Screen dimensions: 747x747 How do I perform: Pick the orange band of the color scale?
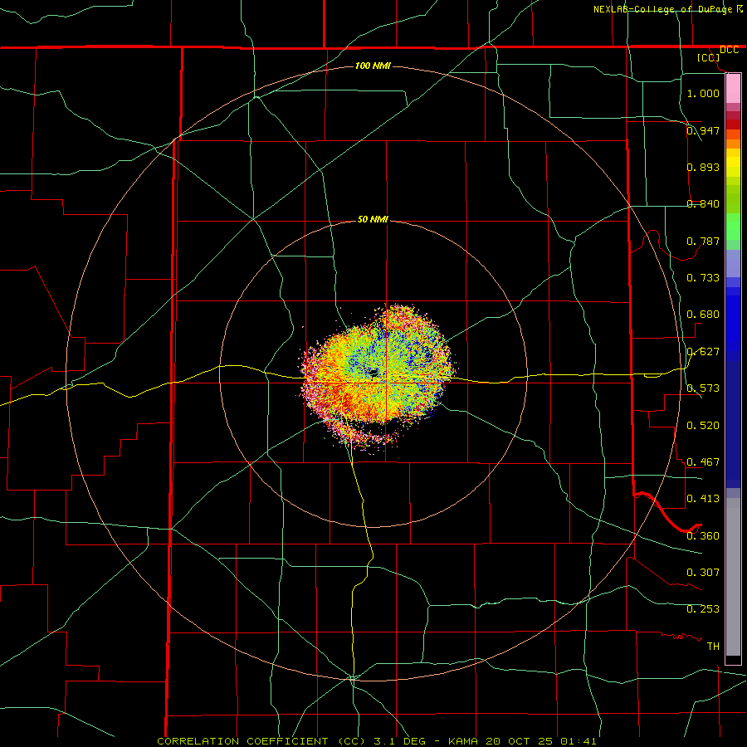[x=733, y=144]
